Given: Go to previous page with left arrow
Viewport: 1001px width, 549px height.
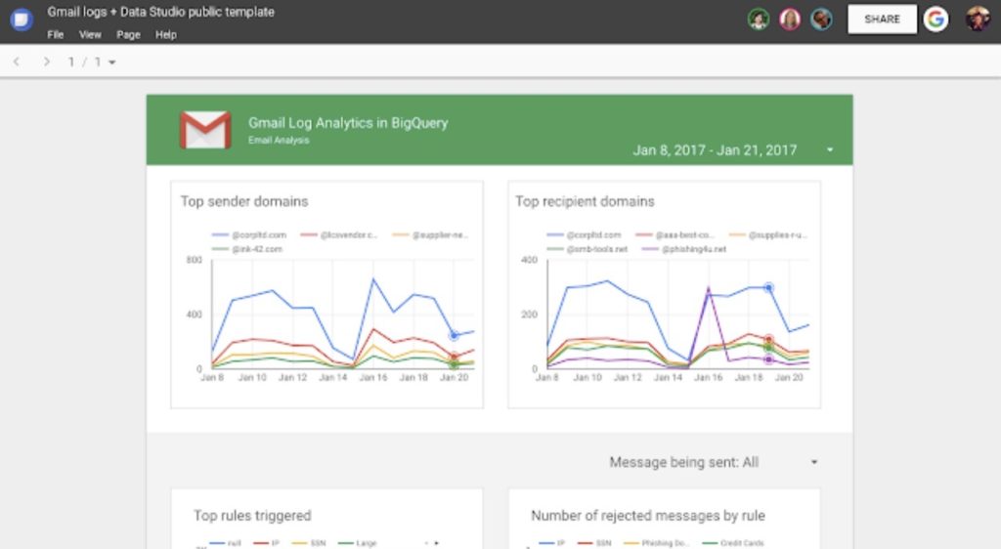Looking at the screenshot, I should tap(17, 62).
